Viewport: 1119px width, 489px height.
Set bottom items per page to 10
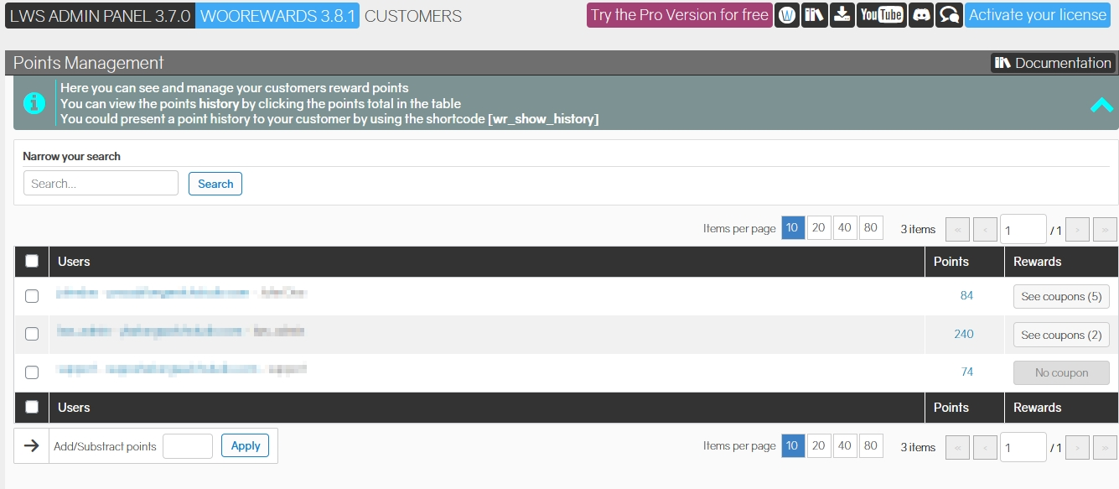(x=793, y=445)
